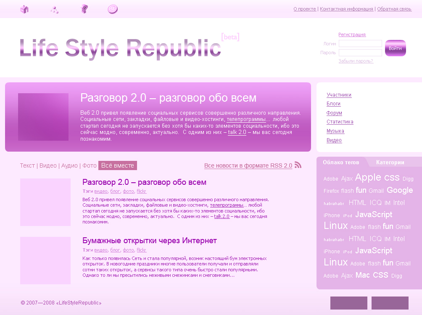Click the thumbnail for Бумажные открытки article
This screenshot has height=315, width=422.
point(45,260)
